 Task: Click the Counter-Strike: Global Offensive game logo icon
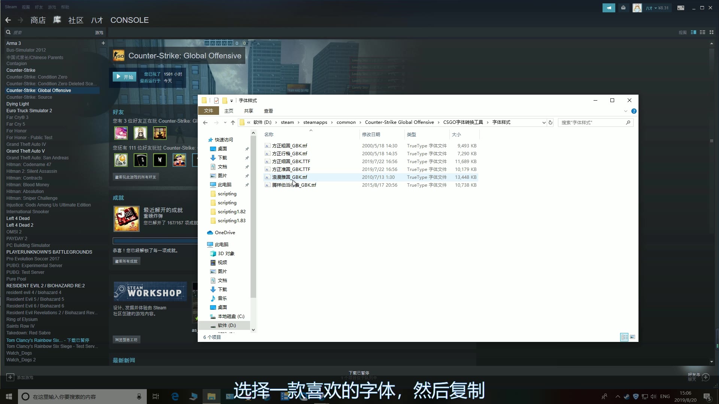click(118, 55)
